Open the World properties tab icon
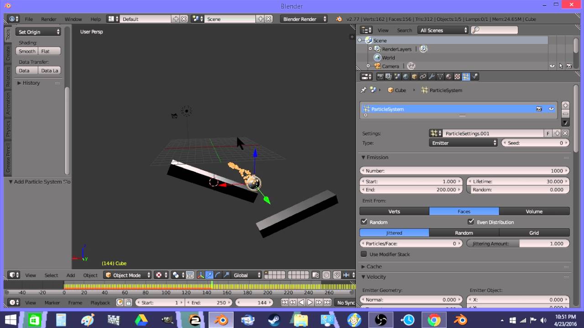This screenshot has width=584, height=328. pyautogui.click(x=406, y=77)
